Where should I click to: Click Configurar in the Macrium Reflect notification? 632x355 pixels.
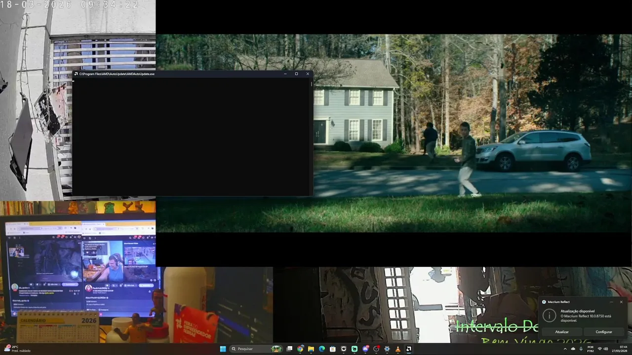[x=604, y=332]
